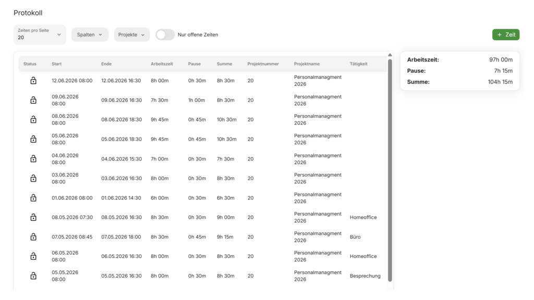The image size is (534, 300).
Task: Click the lock icon for 05.06.2026 entry
Action: click(x=33, y=139)
